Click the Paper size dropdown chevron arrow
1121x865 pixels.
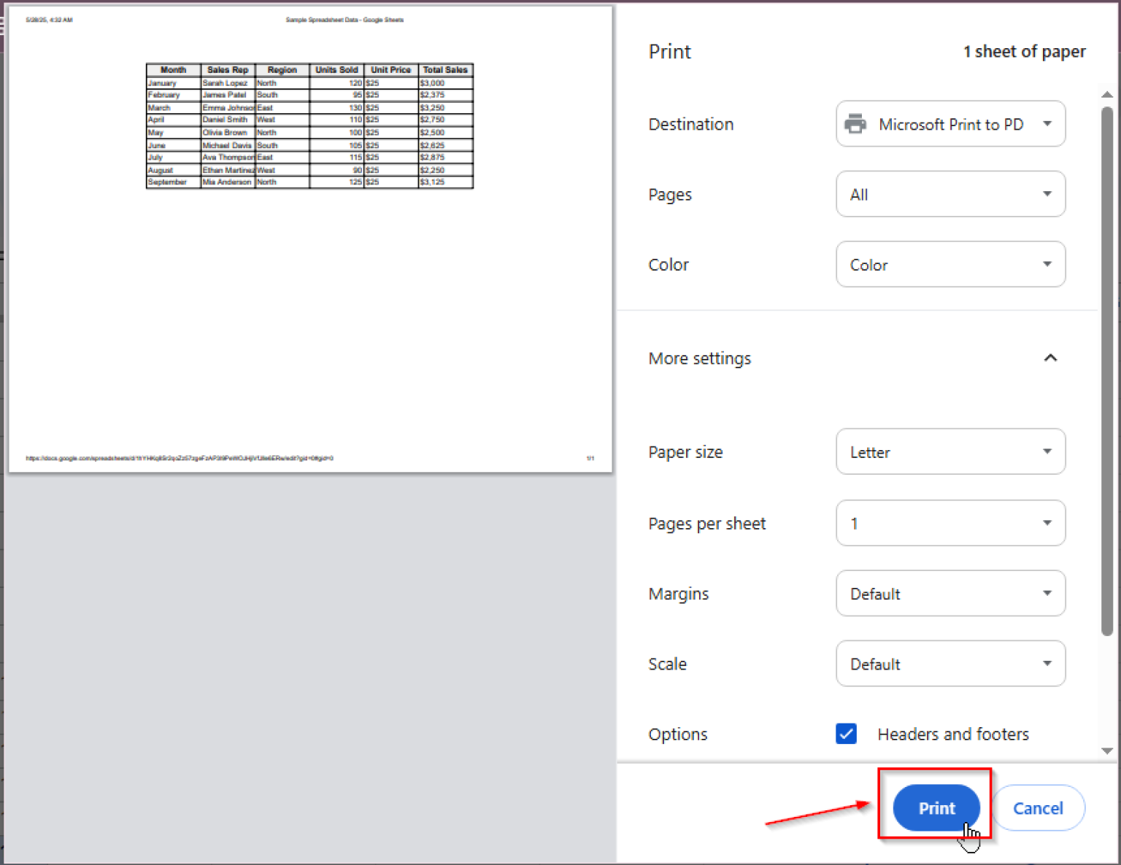(x=1048, y=451)
